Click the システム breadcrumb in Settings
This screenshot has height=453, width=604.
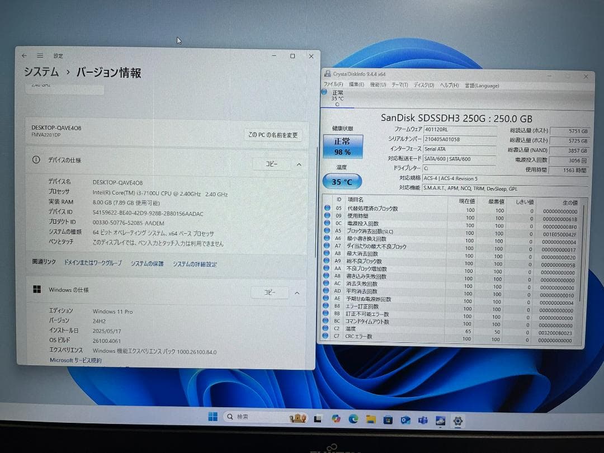click(41, 72)
